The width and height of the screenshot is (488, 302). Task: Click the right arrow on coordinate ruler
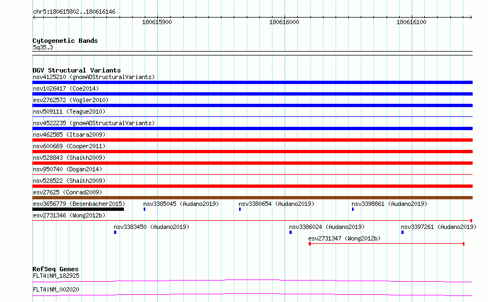[470, 18]
